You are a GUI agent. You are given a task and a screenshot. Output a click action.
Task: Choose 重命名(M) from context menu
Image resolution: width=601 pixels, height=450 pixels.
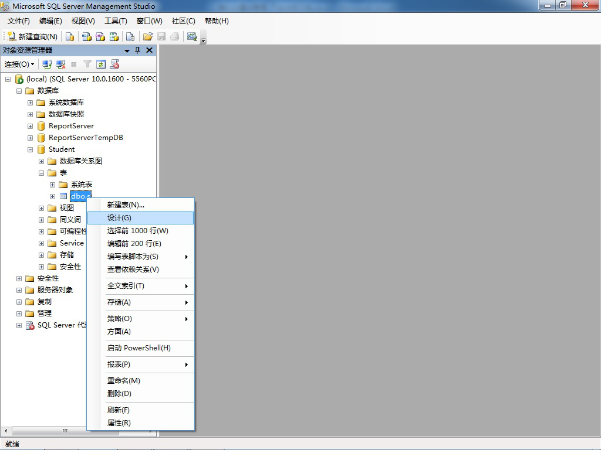(141, 381)
